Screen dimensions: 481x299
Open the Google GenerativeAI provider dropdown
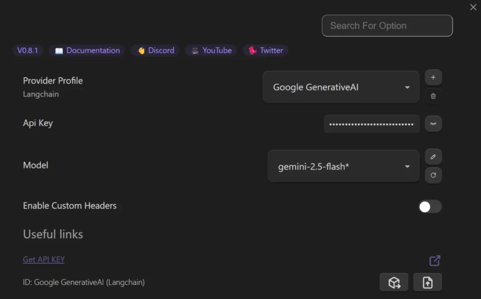pos(340,87)
